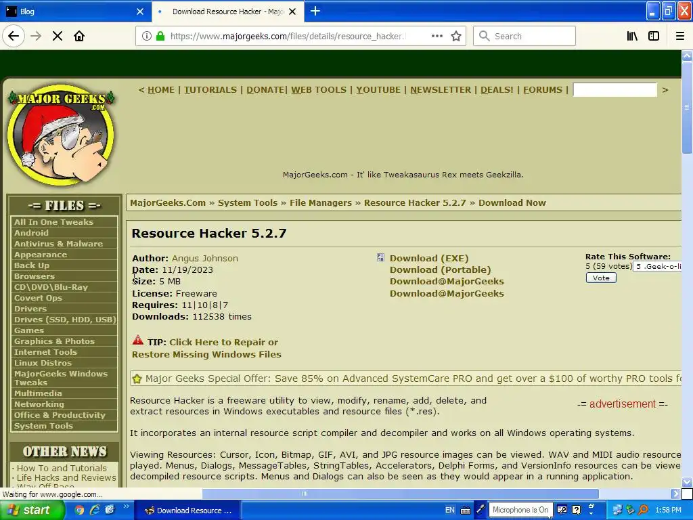Image resolution: width=693 pixels, height=520 pixels.
Task: Switch to the Blog tab
Action: [75, 12]
